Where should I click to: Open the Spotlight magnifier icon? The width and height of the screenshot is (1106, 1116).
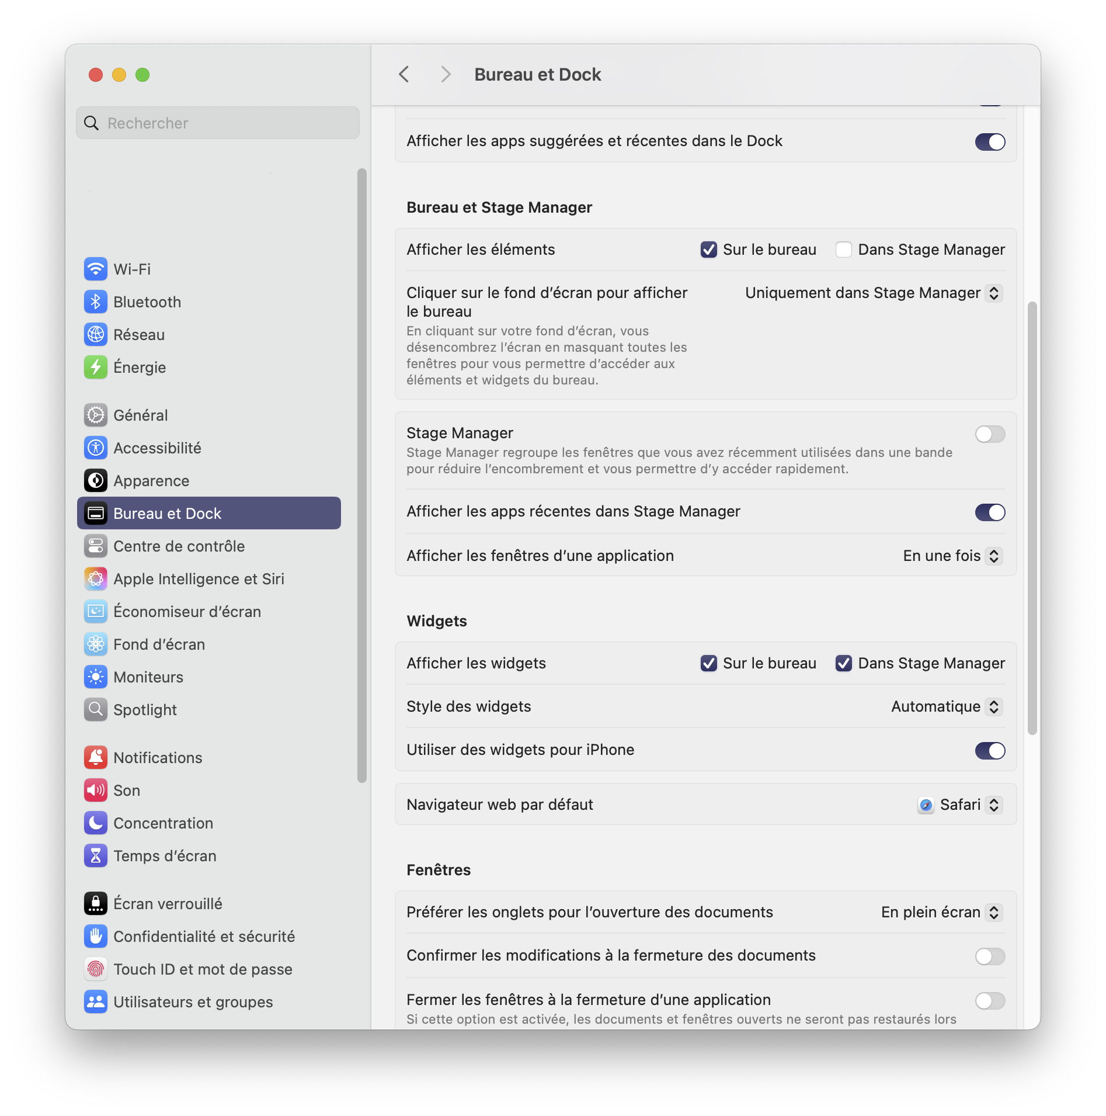pyautogui.click(x=96, y=710)
